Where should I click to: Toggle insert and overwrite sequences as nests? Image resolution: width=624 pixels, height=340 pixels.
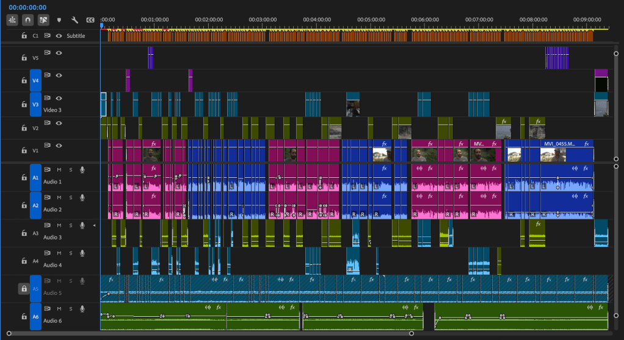pos(12,19)
